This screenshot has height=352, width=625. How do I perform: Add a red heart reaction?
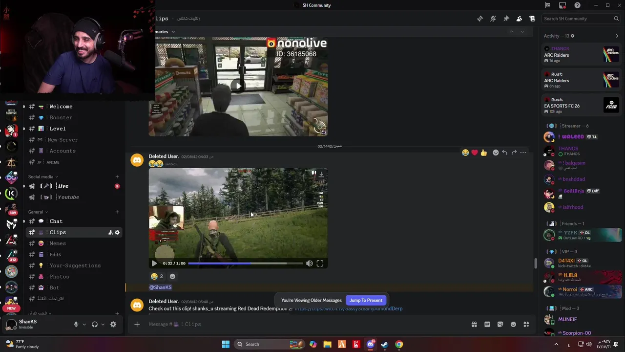pos(475,153)
